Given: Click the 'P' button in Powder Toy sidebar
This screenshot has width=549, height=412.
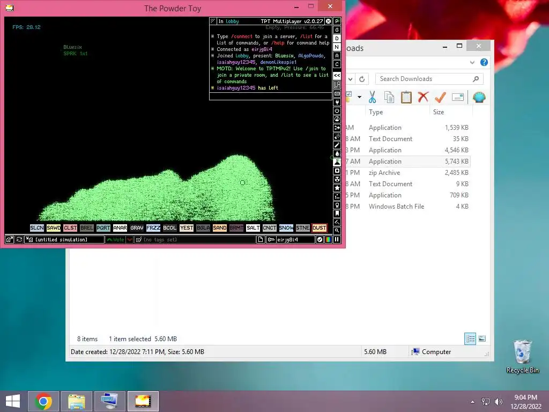Looking at the screenshot, I should [x=337, y=21].
